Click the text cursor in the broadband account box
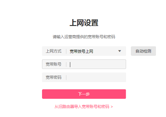This screenshot has width=166, height=117. click(x=70, y=64)
